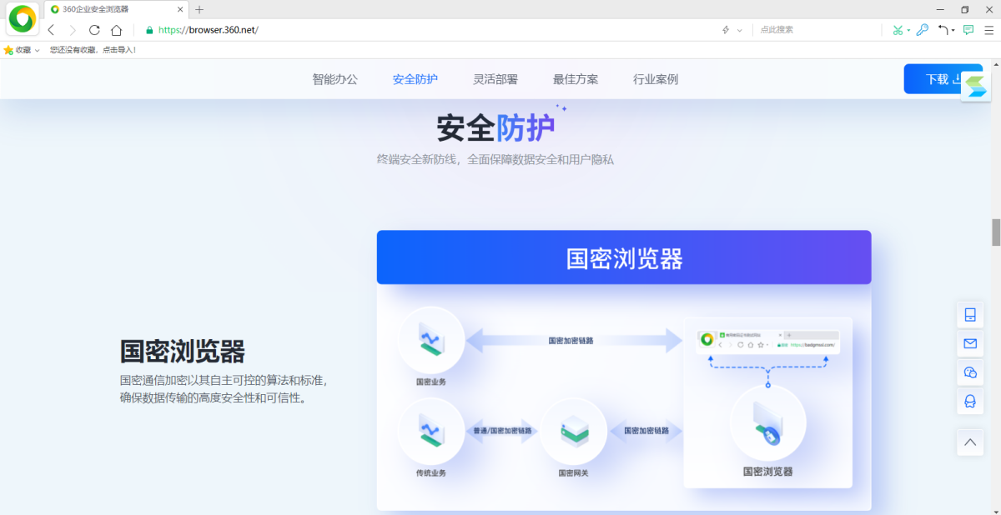
Task: Open the screenshot capture tool
Action: tap(898, 29)
